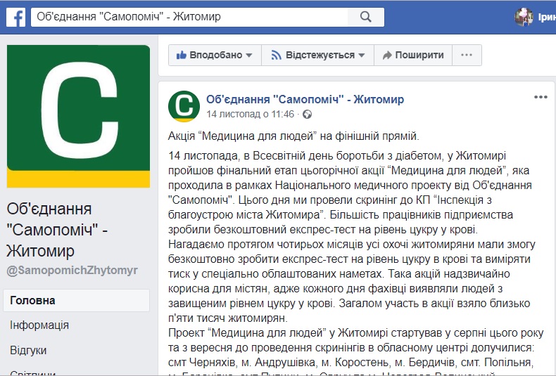Click the thumbs-up icon on Вподобано
Image resolution: width=556 pixels, height=376 pixels.
pos(181,55)
